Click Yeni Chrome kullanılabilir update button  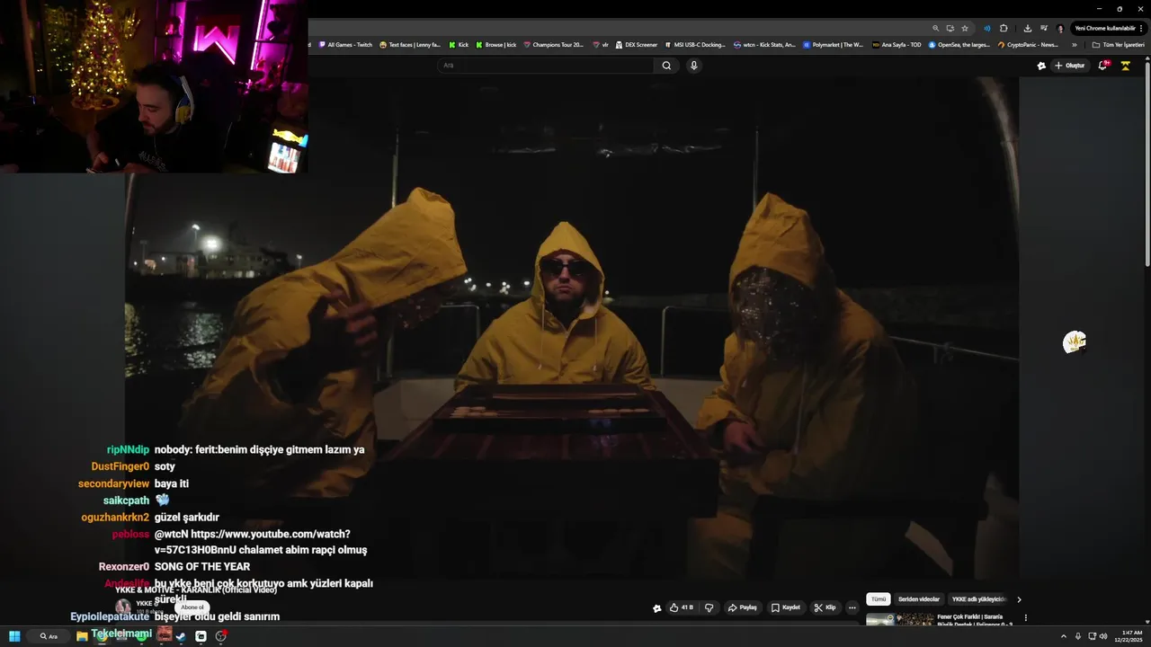point(1109,28)
